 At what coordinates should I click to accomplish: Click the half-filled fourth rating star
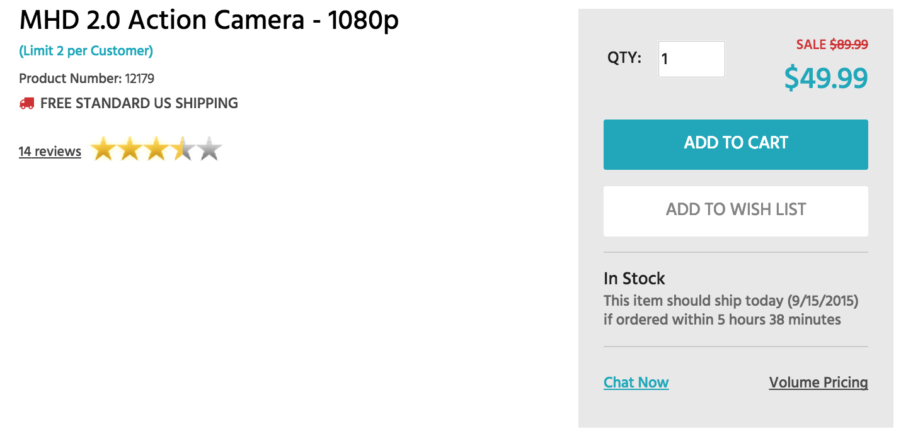183,150
